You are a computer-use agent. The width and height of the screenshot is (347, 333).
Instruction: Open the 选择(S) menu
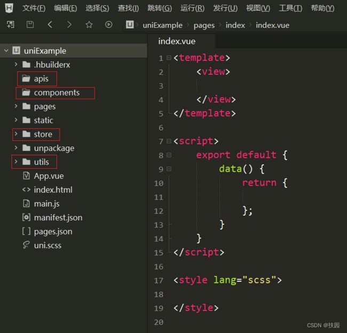click(x=97, y=8)
